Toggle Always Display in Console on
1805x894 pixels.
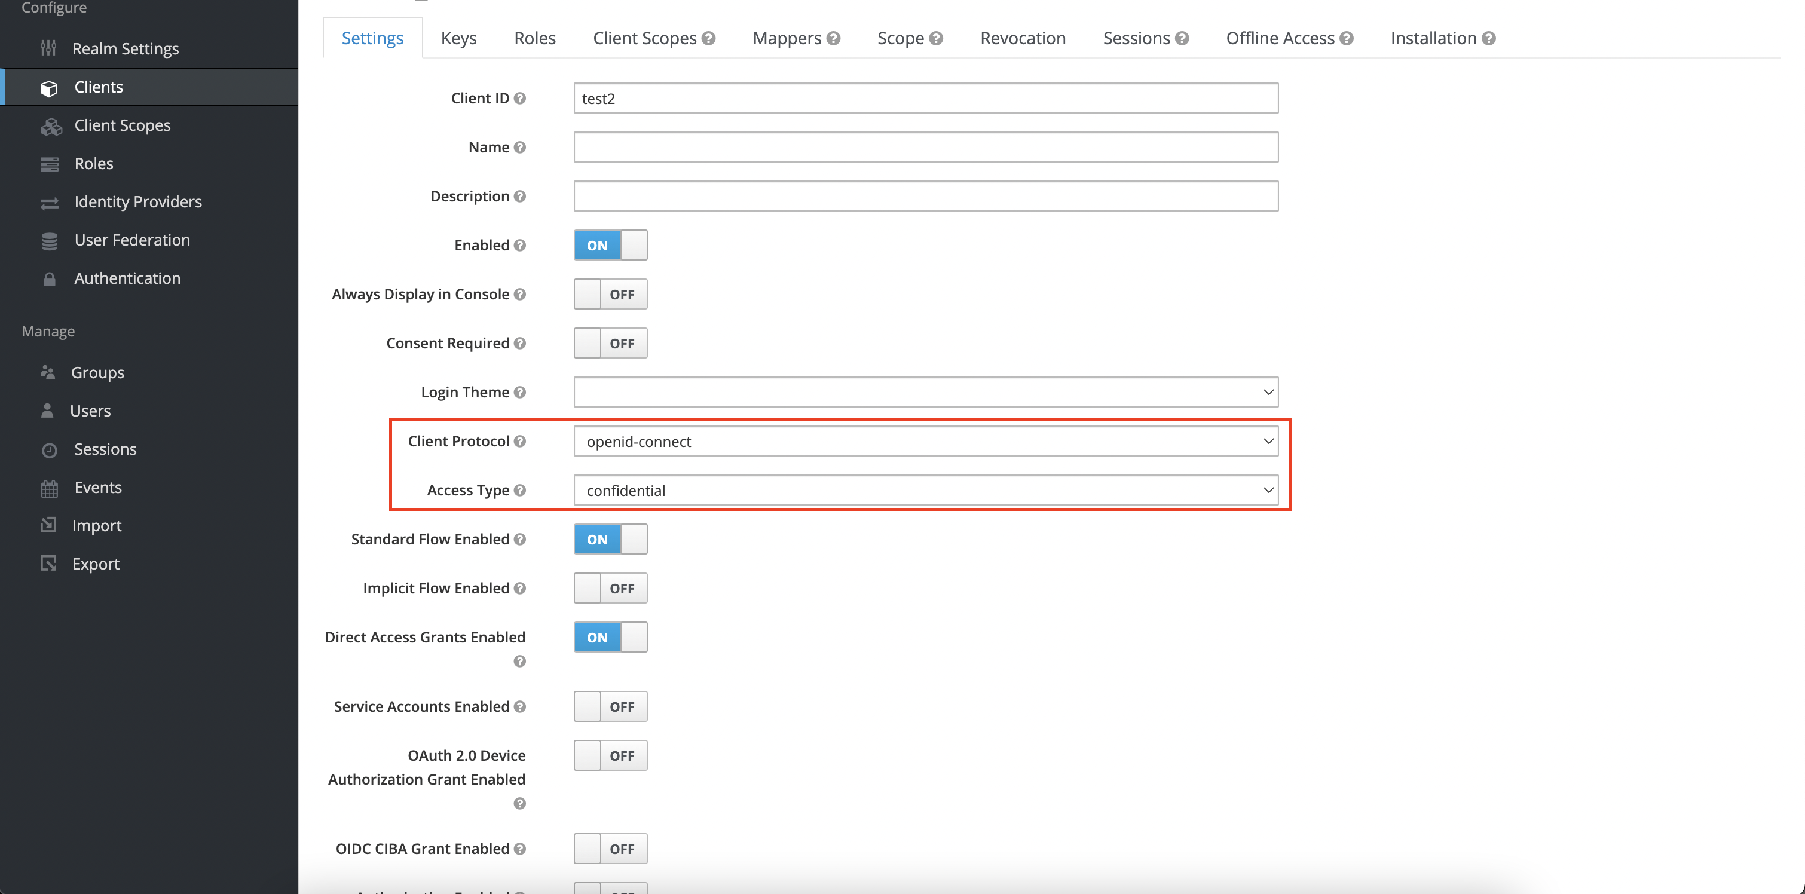coord(610,293)
